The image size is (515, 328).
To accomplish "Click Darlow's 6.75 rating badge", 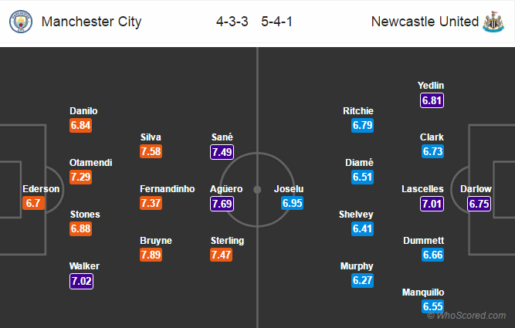I will [x=479, y=204].
